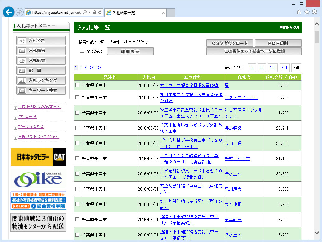The height and width of the screenshot is (242, 322).
Task: Sort by 落札金額(千円) column header
Action: tap(283, 77)
